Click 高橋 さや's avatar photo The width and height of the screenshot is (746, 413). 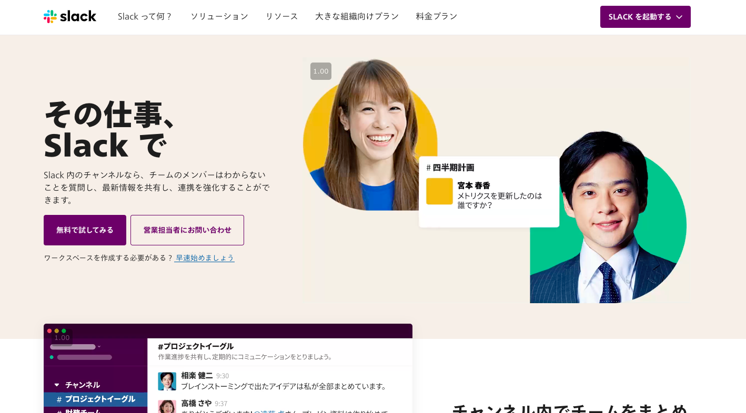[x=167, y=407]
